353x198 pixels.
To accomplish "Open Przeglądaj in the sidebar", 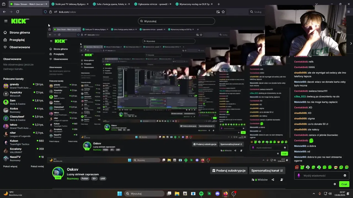I will [x=17, y=40].
